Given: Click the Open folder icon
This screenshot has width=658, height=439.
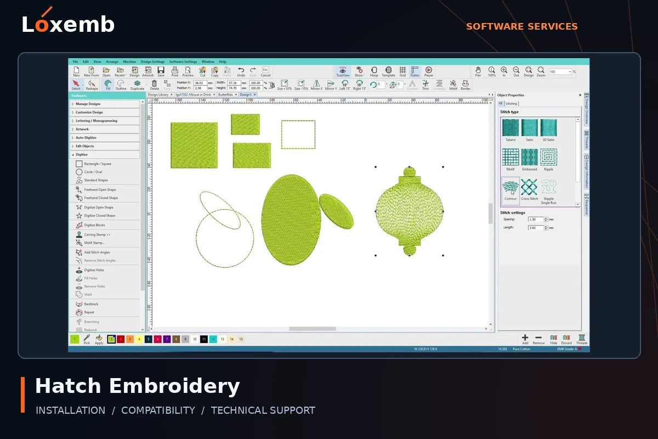Looking at the screenshot, I should click(106, 72).
